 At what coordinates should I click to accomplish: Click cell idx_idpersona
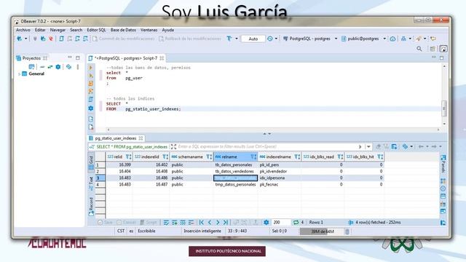pyautogui.click(x=279, y=178)
